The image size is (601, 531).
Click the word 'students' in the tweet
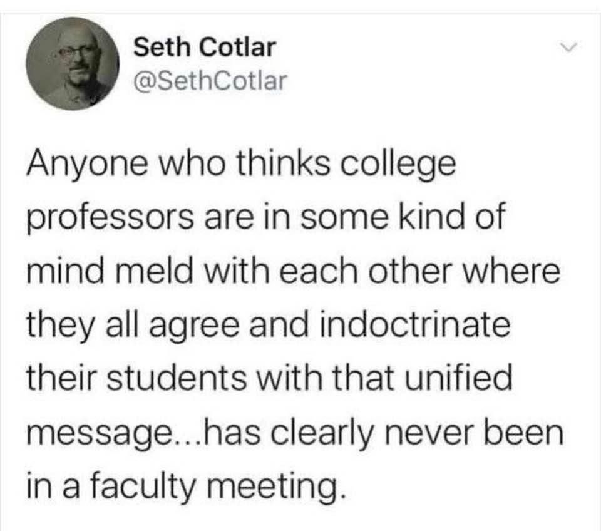pyautogui.click(x=175, y=376)
